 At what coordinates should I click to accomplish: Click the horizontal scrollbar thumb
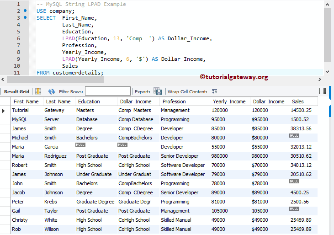[x=55, y=80]
